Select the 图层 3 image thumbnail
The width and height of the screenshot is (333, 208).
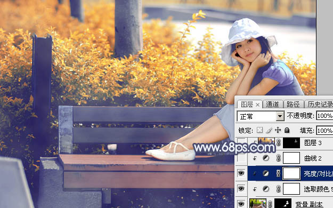tap(266, 141)
